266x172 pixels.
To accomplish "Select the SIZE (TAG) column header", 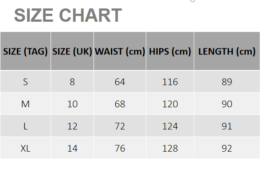I will coord(25,51).
